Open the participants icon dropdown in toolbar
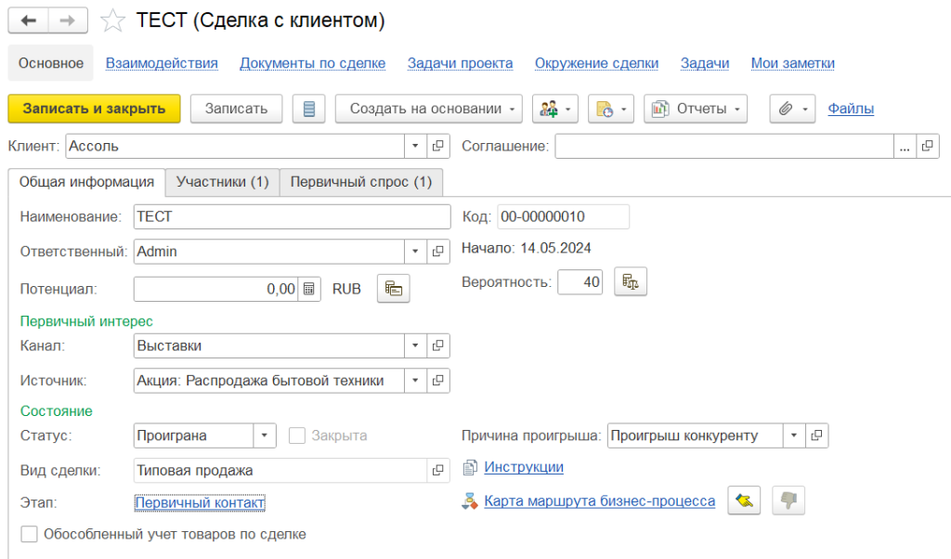 555,109
